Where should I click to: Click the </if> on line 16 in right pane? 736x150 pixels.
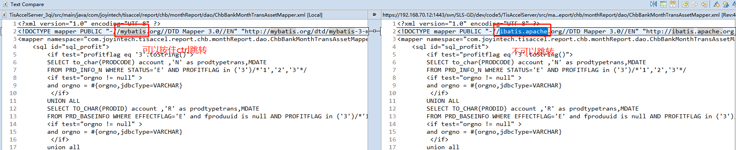(x=439, y=139)
